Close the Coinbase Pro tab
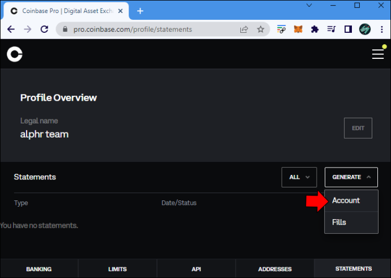 click(120, 11)
